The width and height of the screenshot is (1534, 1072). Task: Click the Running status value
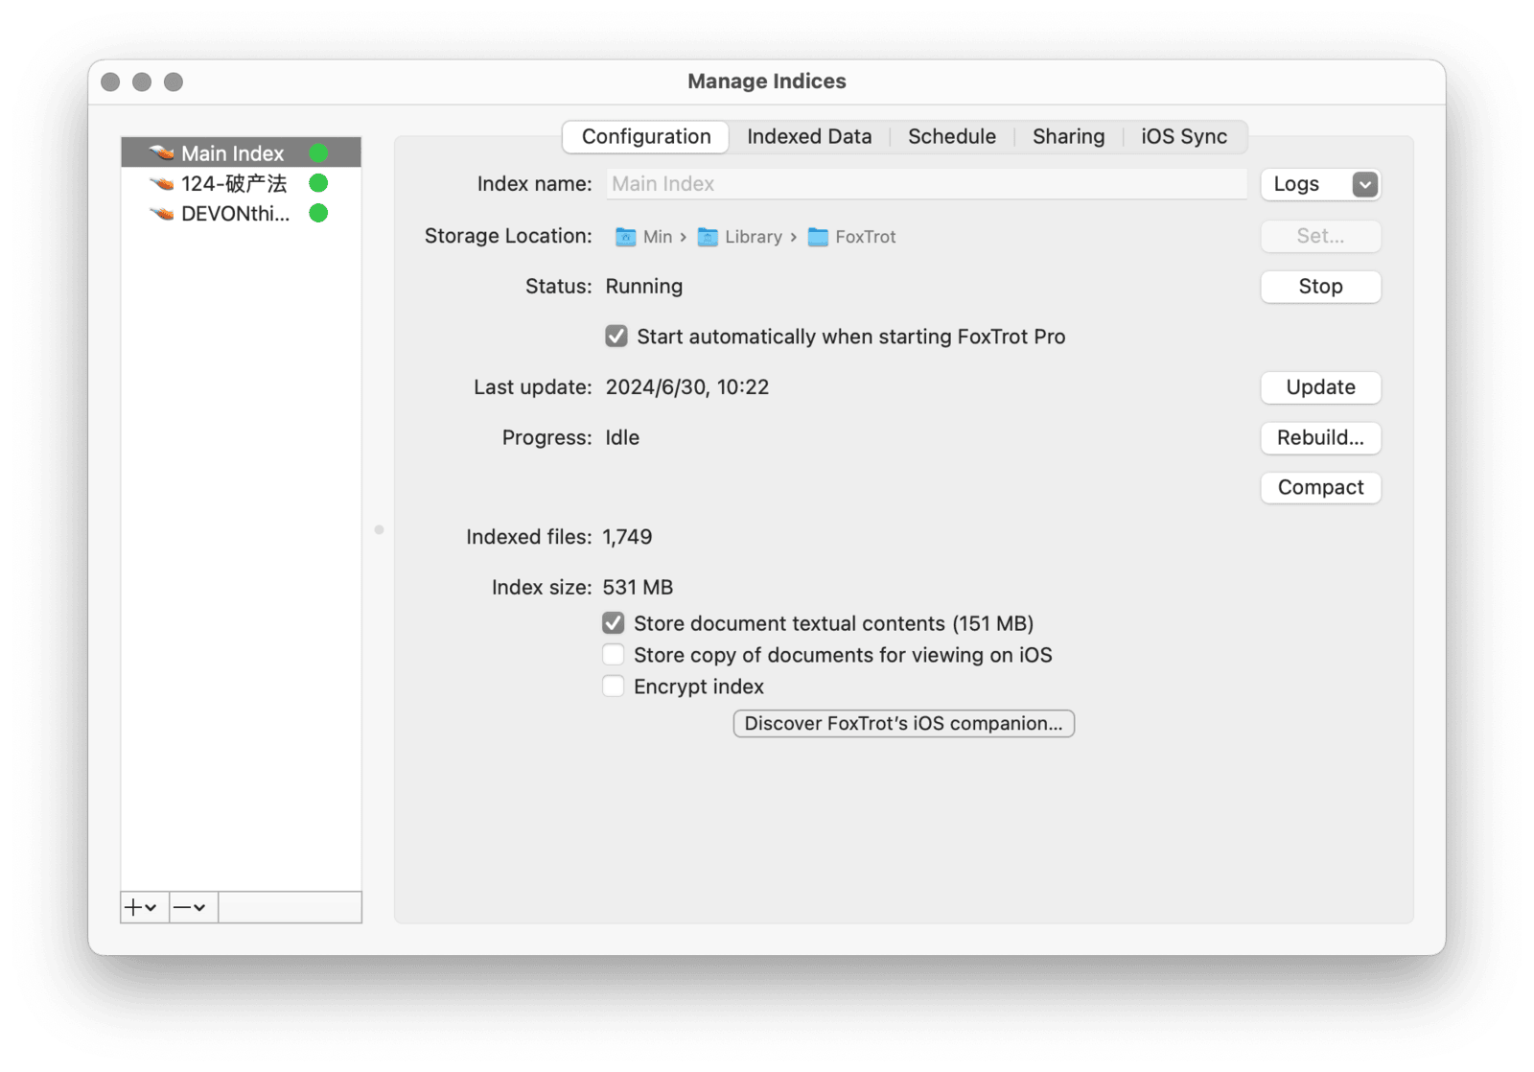(x=644, y=287)
